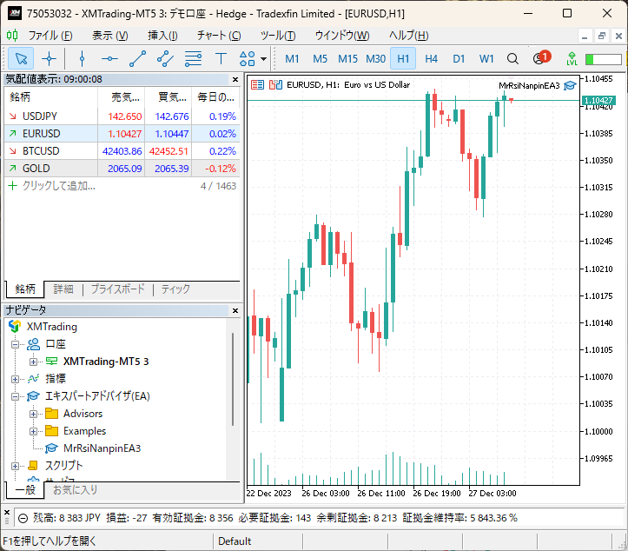The image size is (628, 551).
Task: Select the trendline drawing tool
Action: click(137, 59)
